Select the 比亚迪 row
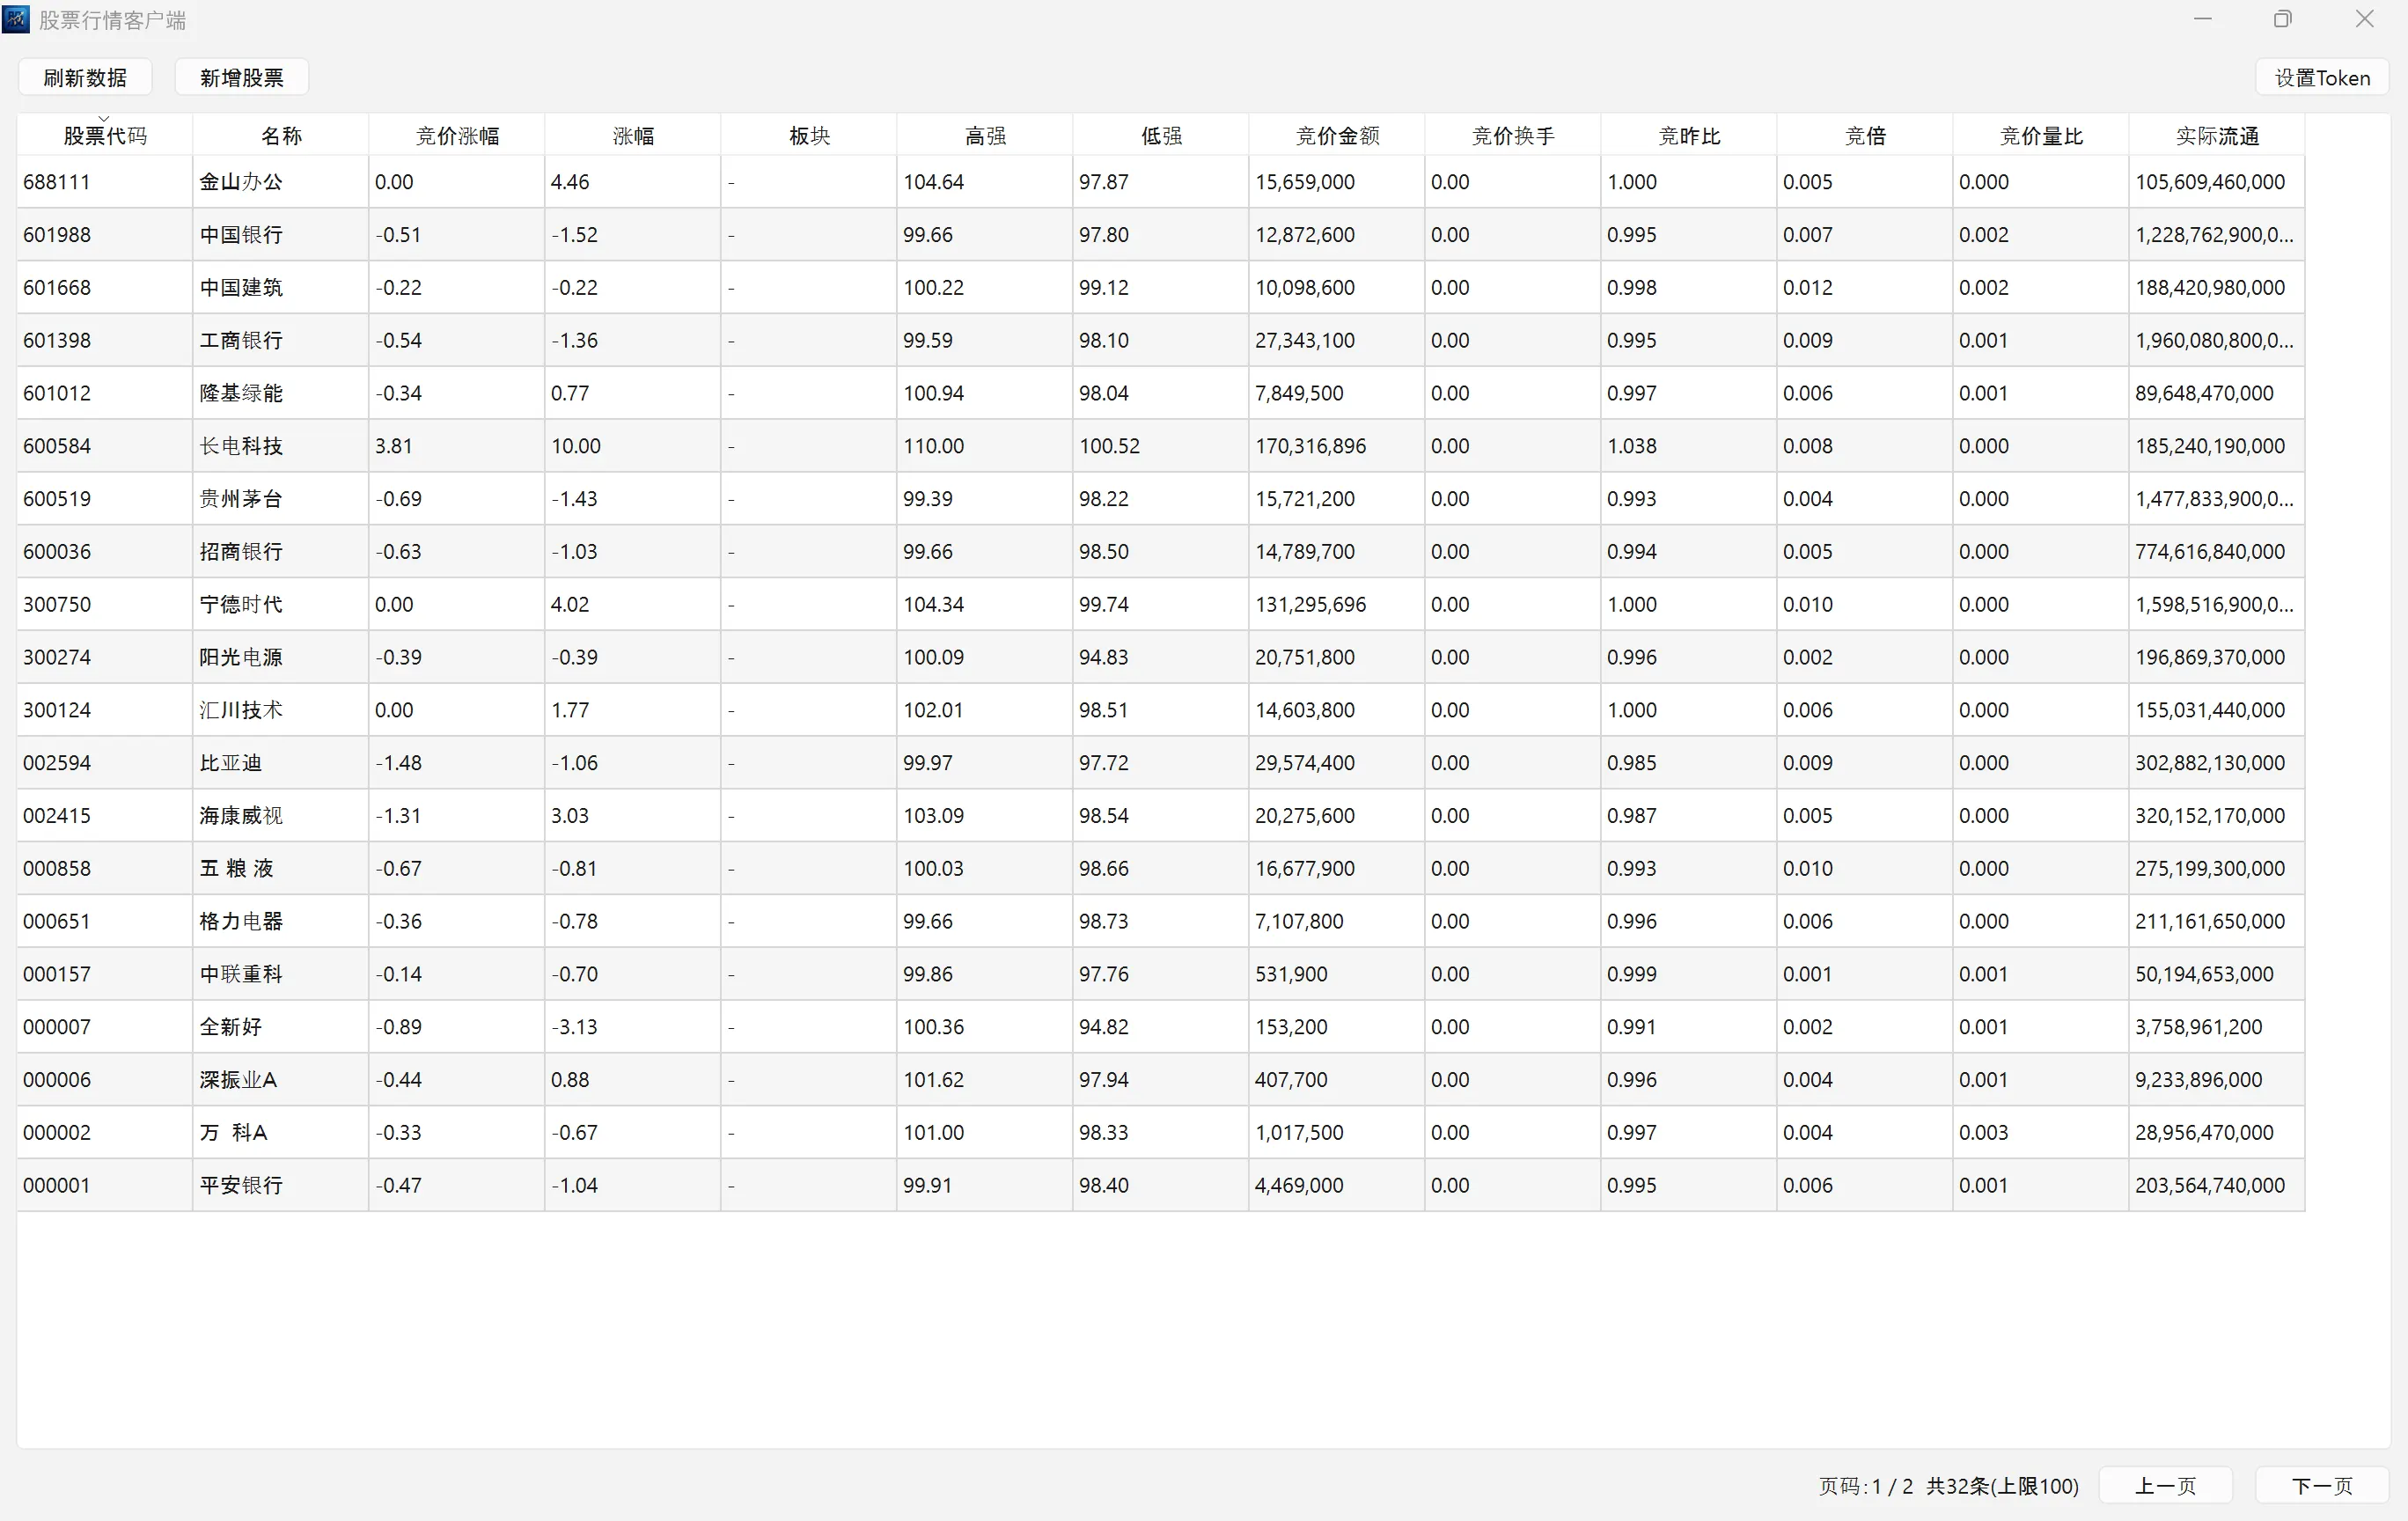 pyautogui.click(x=1161, y=762)
